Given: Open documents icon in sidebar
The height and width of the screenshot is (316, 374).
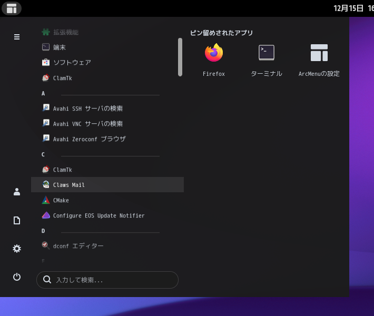Looking at the screenshot, I should (17, 220).
